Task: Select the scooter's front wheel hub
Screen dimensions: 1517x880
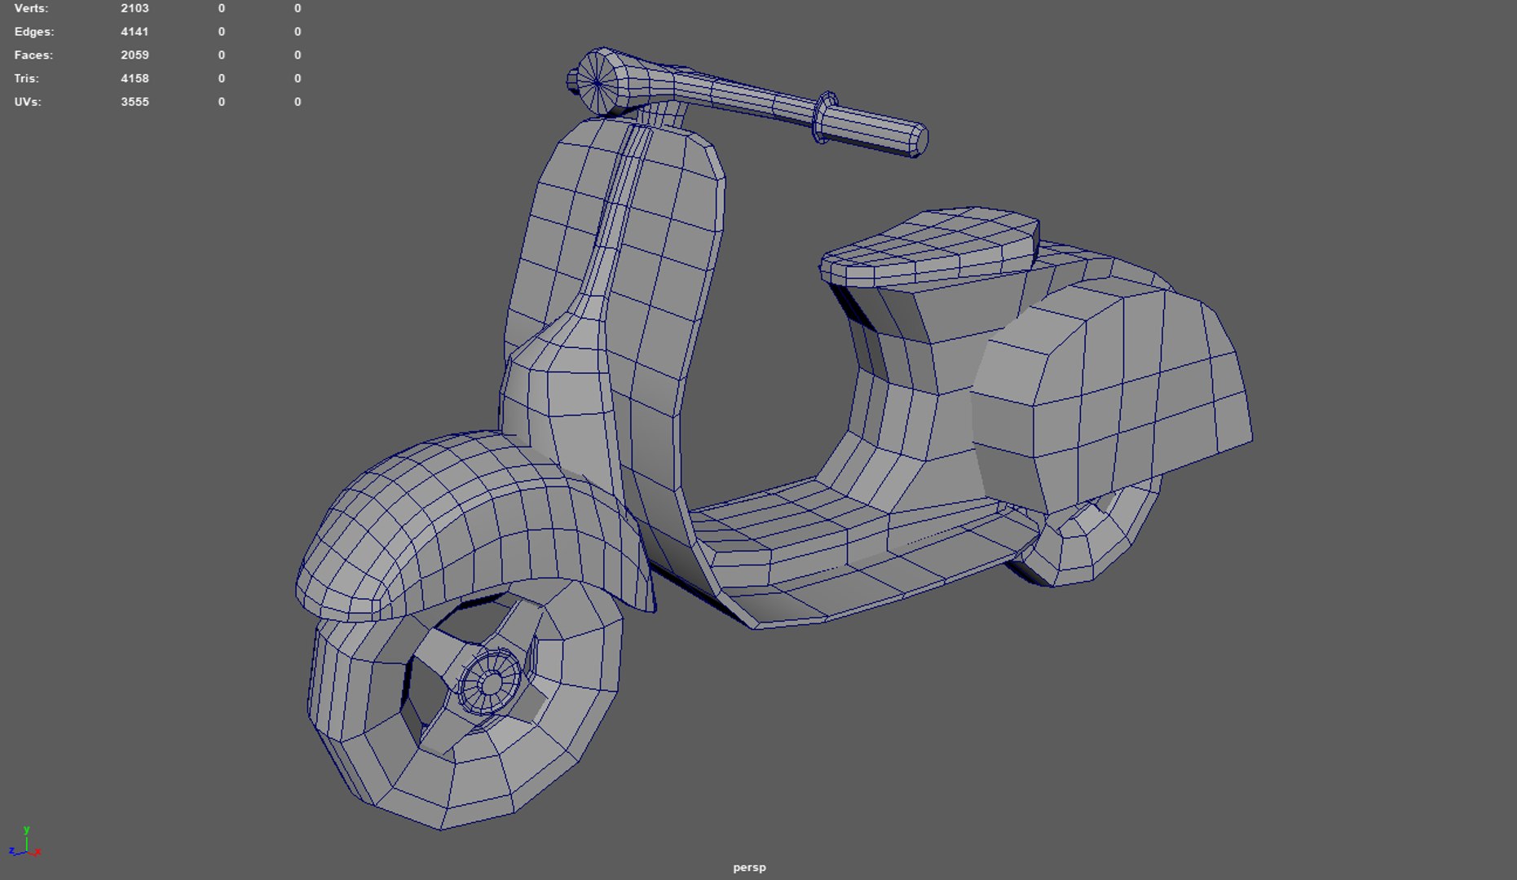Action: (490, 683)
